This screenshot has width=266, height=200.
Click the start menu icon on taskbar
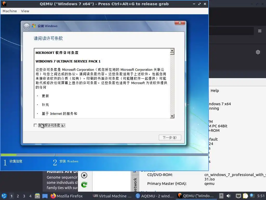tap(4, 196)
